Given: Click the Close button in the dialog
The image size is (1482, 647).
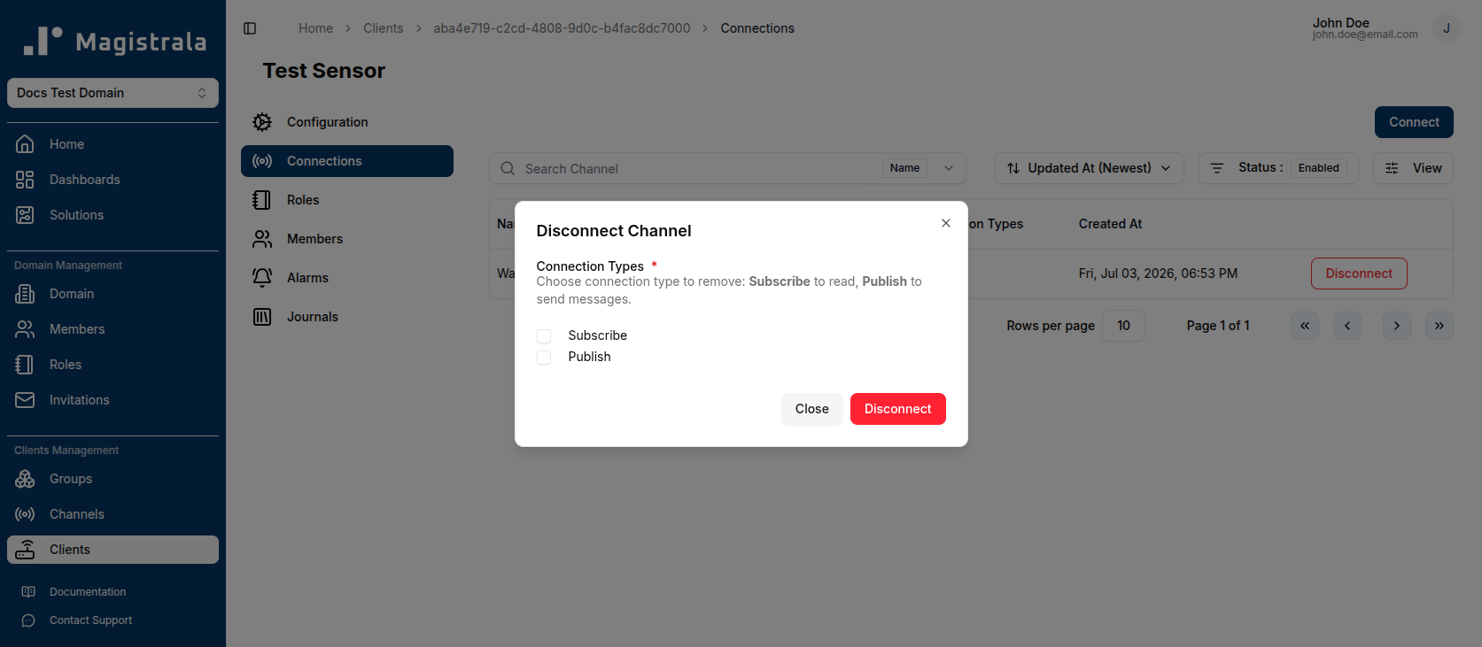Looking at the screenshot, I should click(x=812, y=409).
